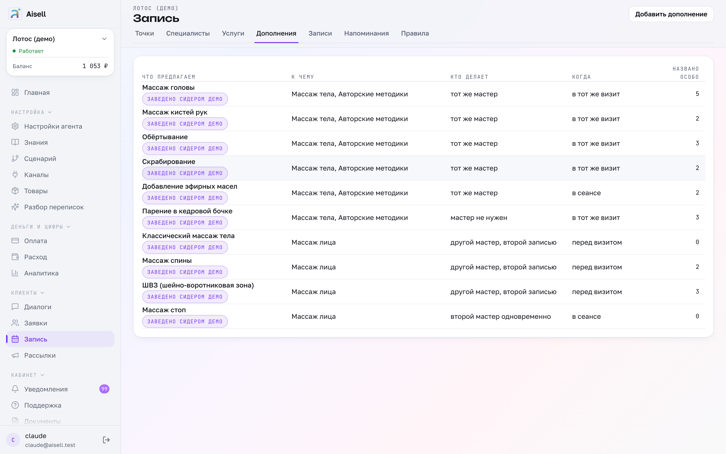Image resolution: width=726 pixels, height=454 pixels.
Task: Open the Аналитика page
Action: click(x=60, y=273)
